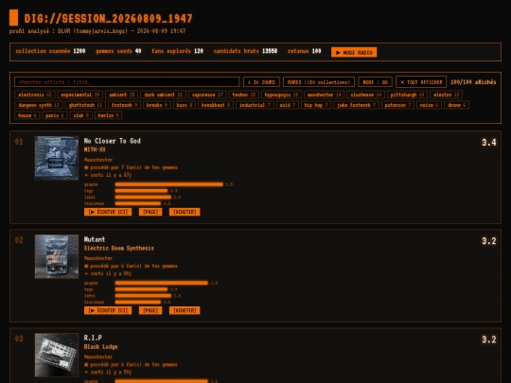Choose the 'paris' tag chip

(x=55, y=115)
